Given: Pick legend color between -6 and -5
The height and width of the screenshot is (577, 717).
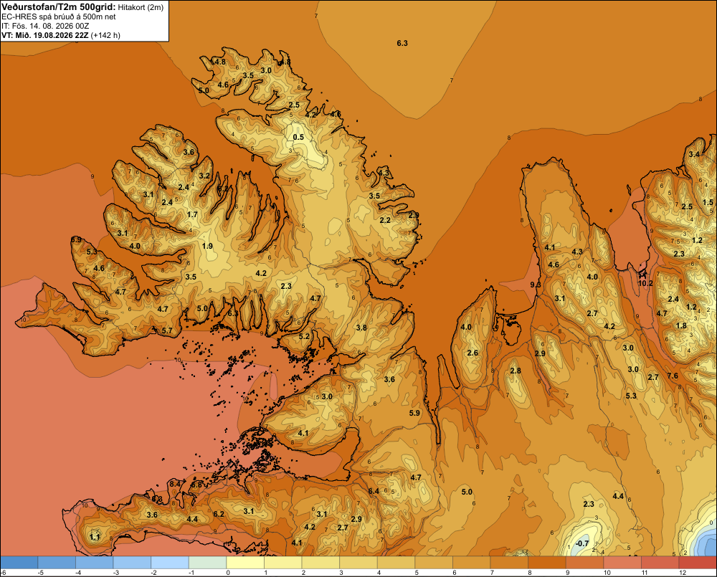Looking at the screenshot, I should coord(19,562).
